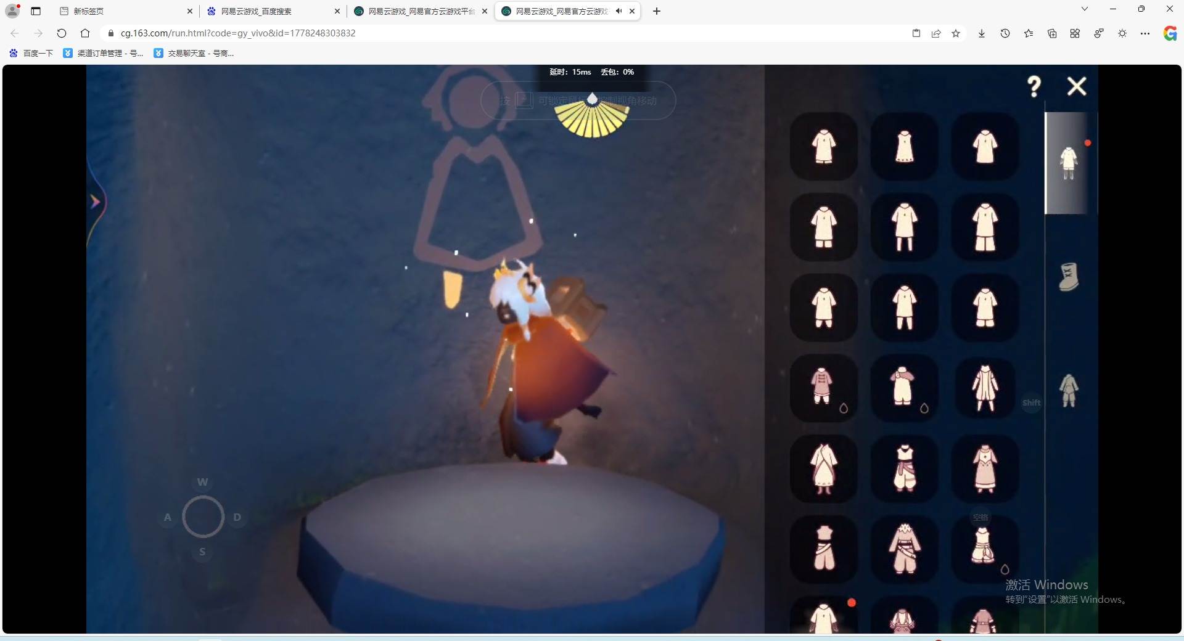Expand the left edge arrow panel

coord(95,202)
